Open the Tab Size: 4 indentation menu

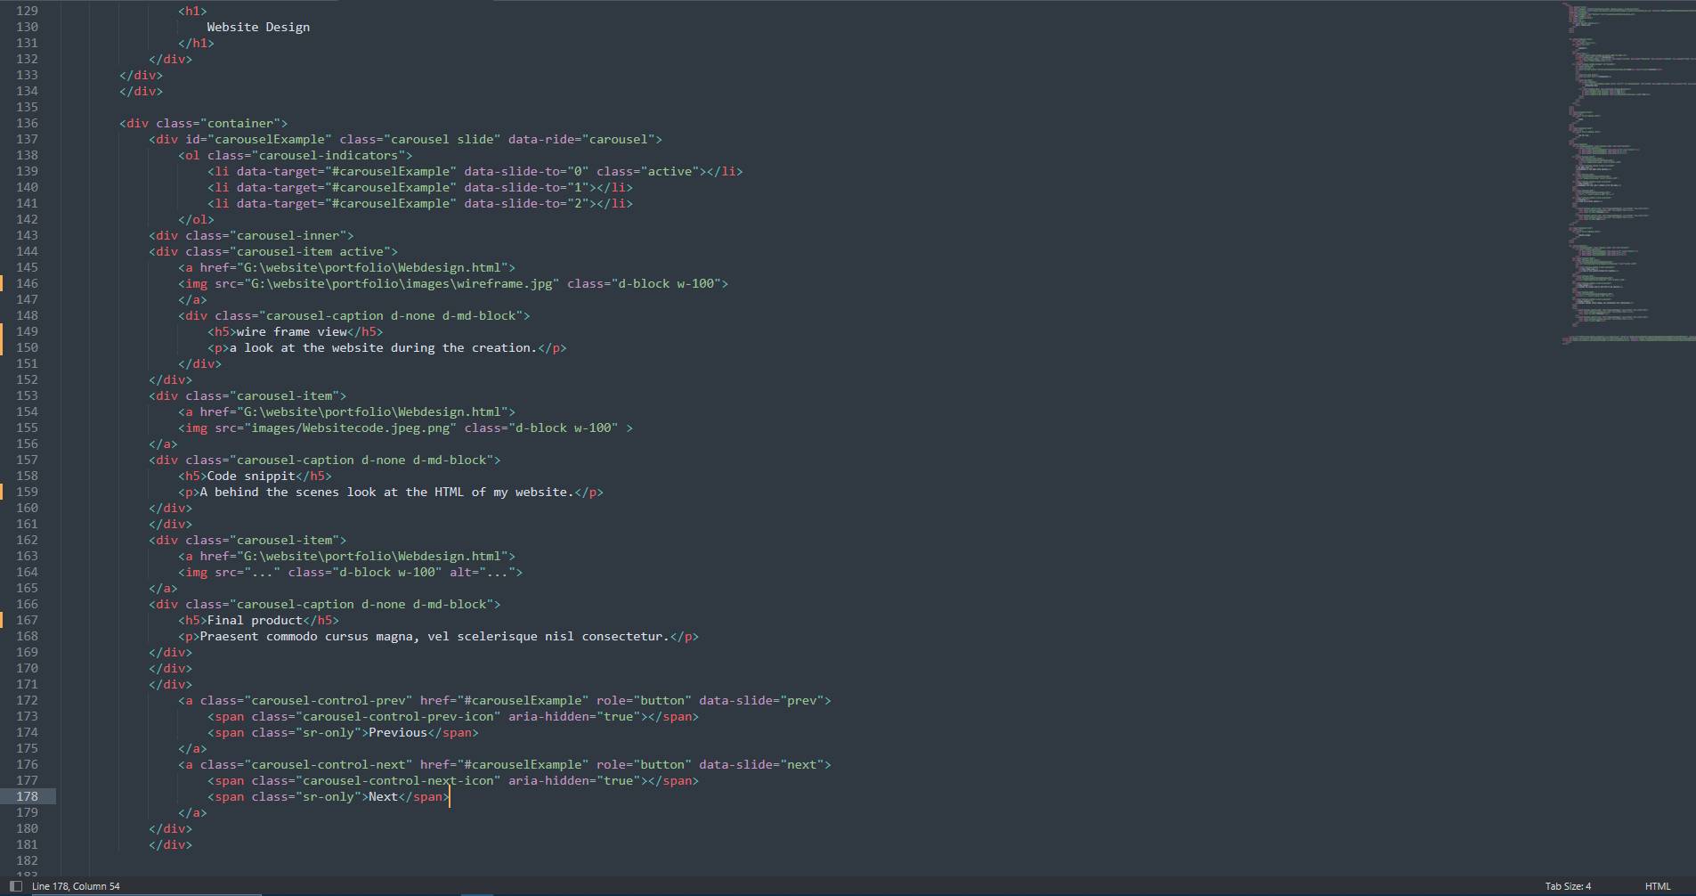[1567, 886]
